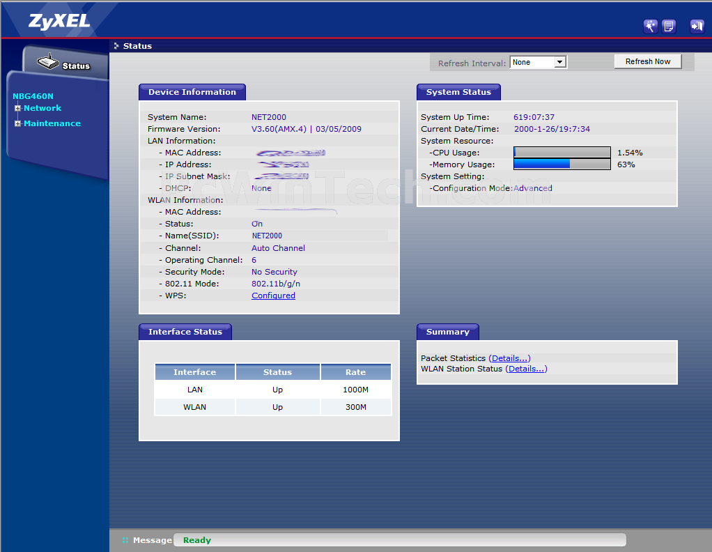
Task: Click the notes-page icon in the header
Action: click(669, 26)
